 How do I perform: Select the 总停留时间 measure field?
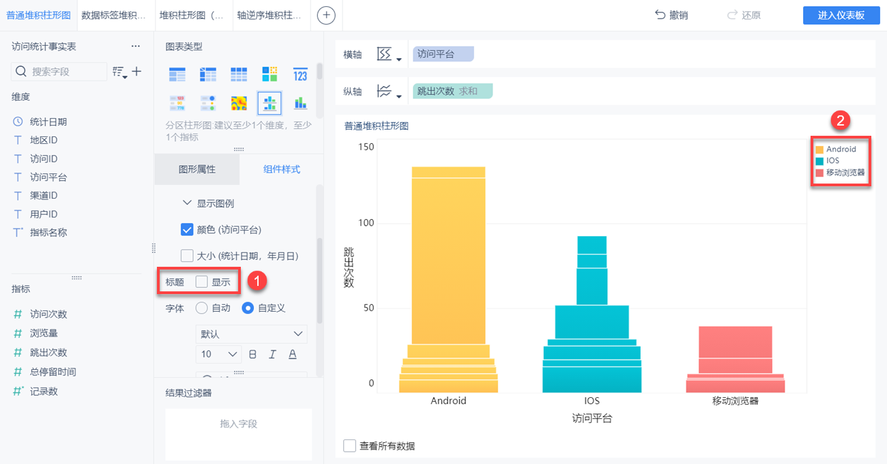[53, 372]
